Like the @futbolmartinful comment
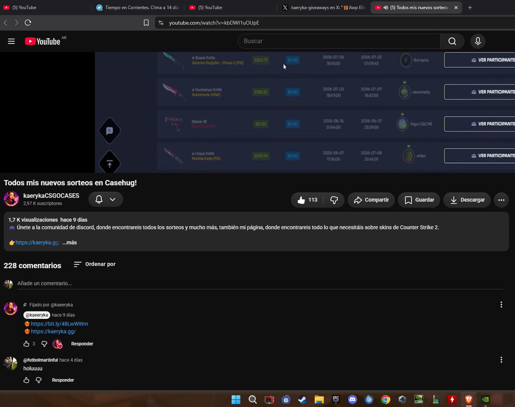The width and height of the screenshot is (515, 407). 27,380
